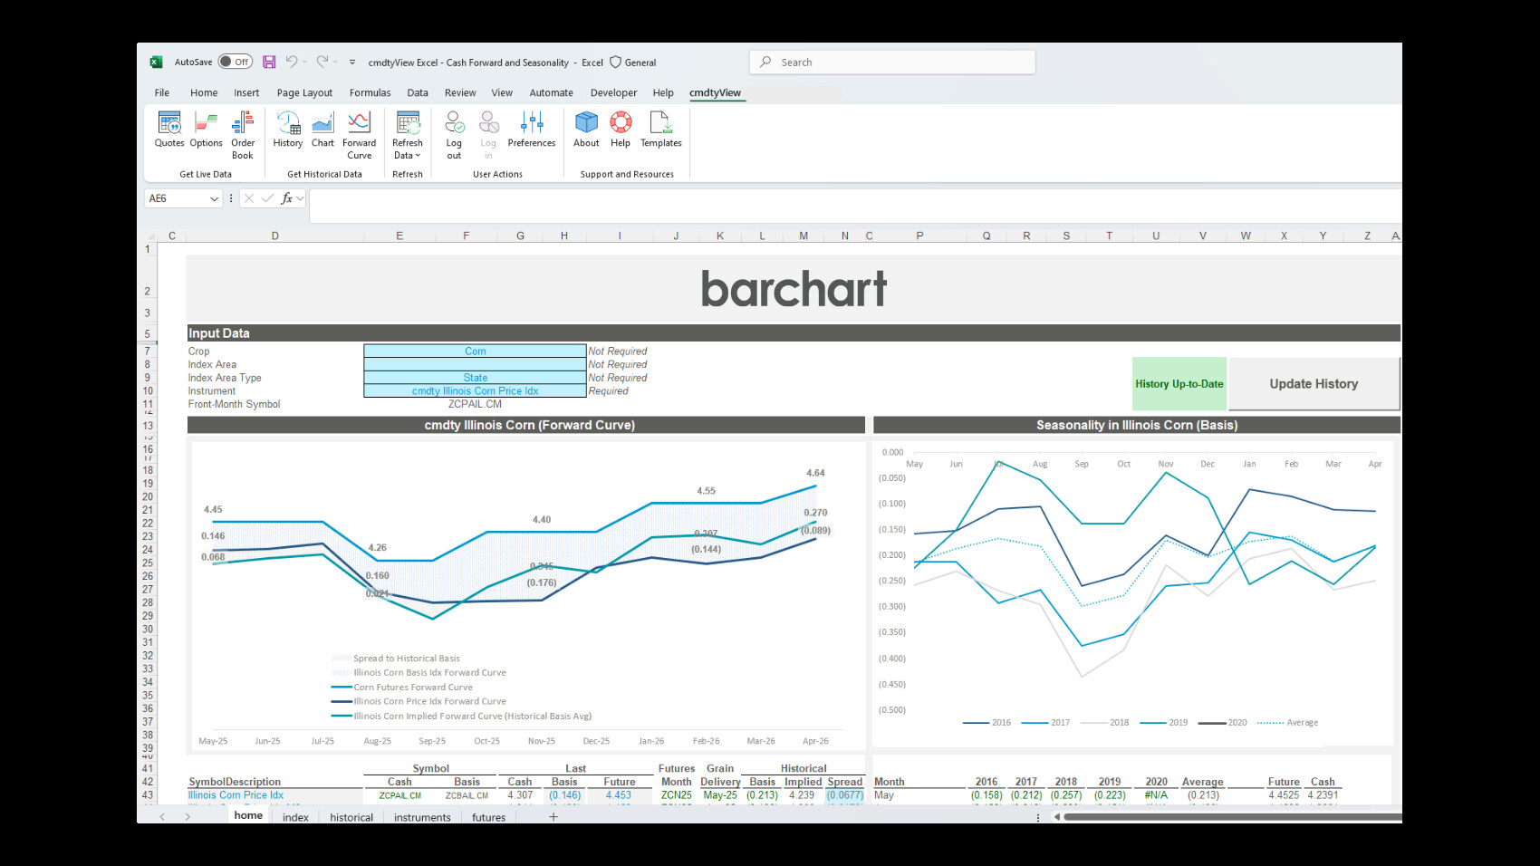Click the Excel app icon

click(156, 62)
